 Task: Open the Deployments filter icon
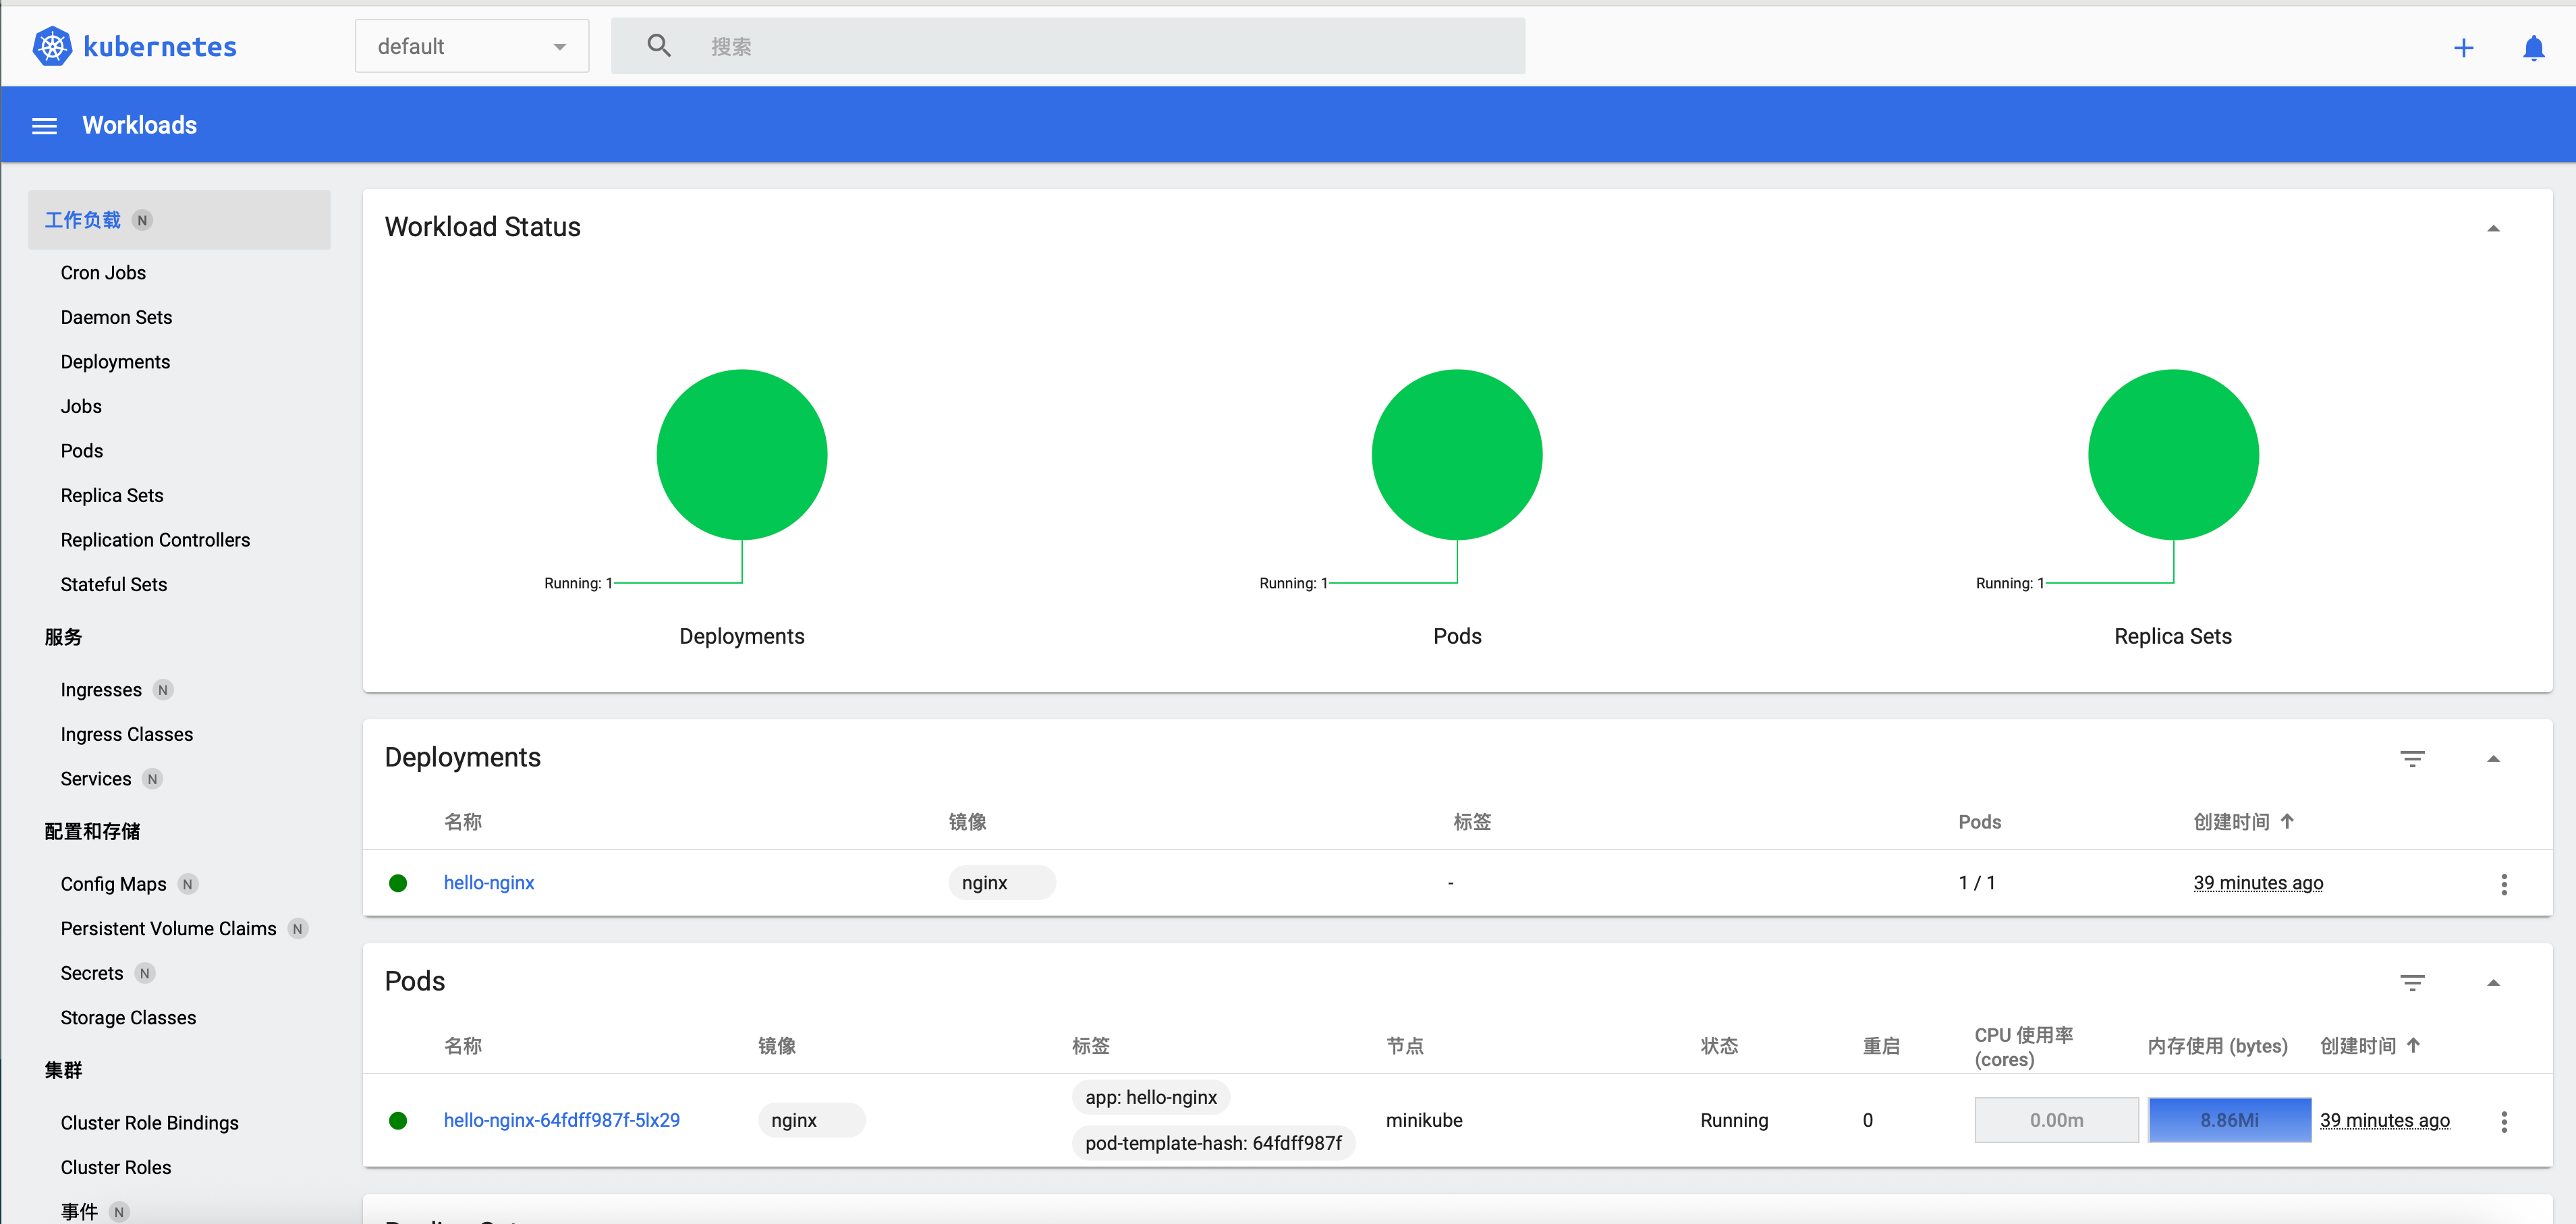[x=2412, y=759]
